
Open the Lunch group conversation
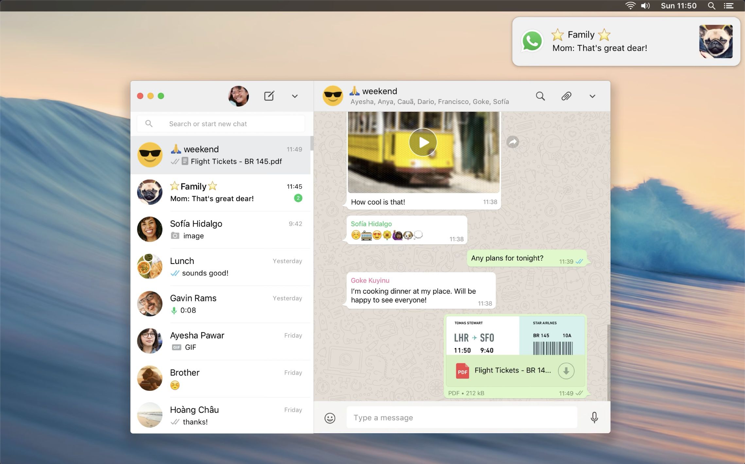click(222, 267)
